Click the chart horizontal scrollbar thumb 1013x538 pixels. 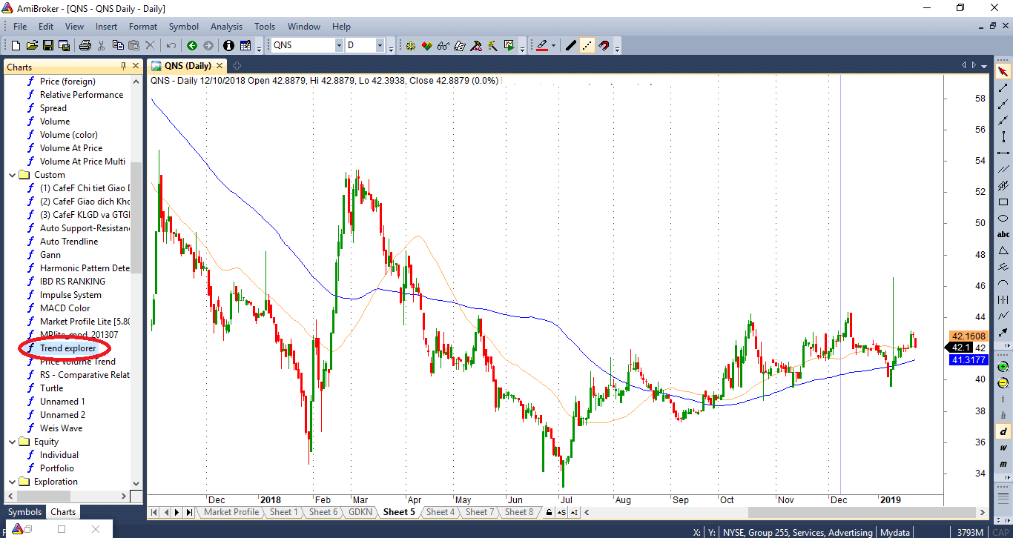pos(862,512)
